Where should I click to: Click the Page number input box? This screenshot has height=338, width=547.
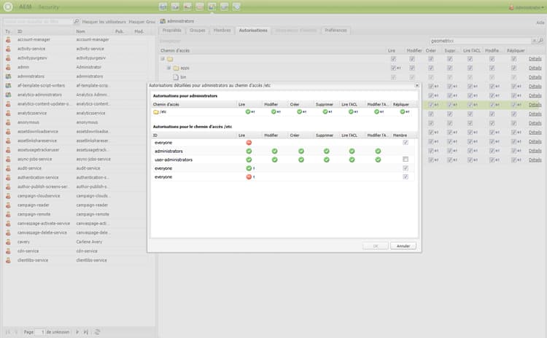point(40,332)
